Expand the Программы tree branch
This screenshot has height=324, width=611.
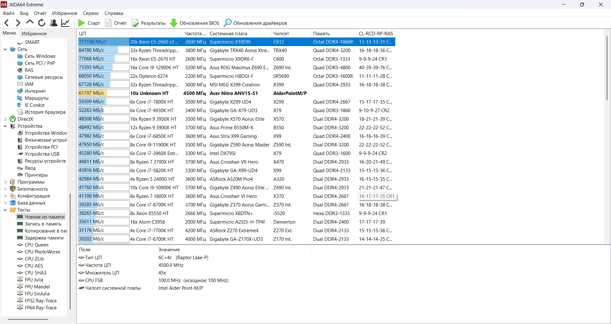click(5, 182)
